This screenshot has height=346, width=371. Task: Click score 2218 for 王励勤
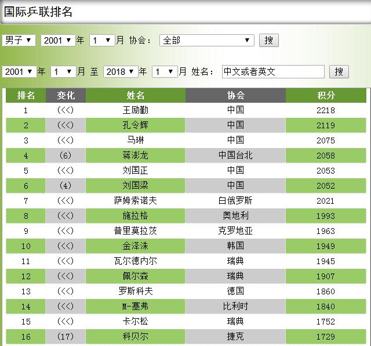[326, 110]
